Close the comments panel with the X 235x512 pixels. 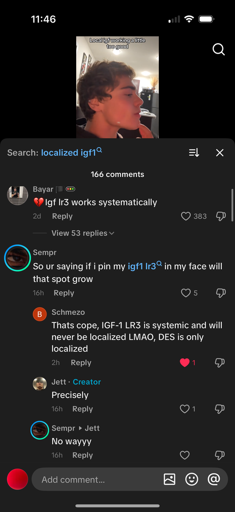[x=219, y=152]
